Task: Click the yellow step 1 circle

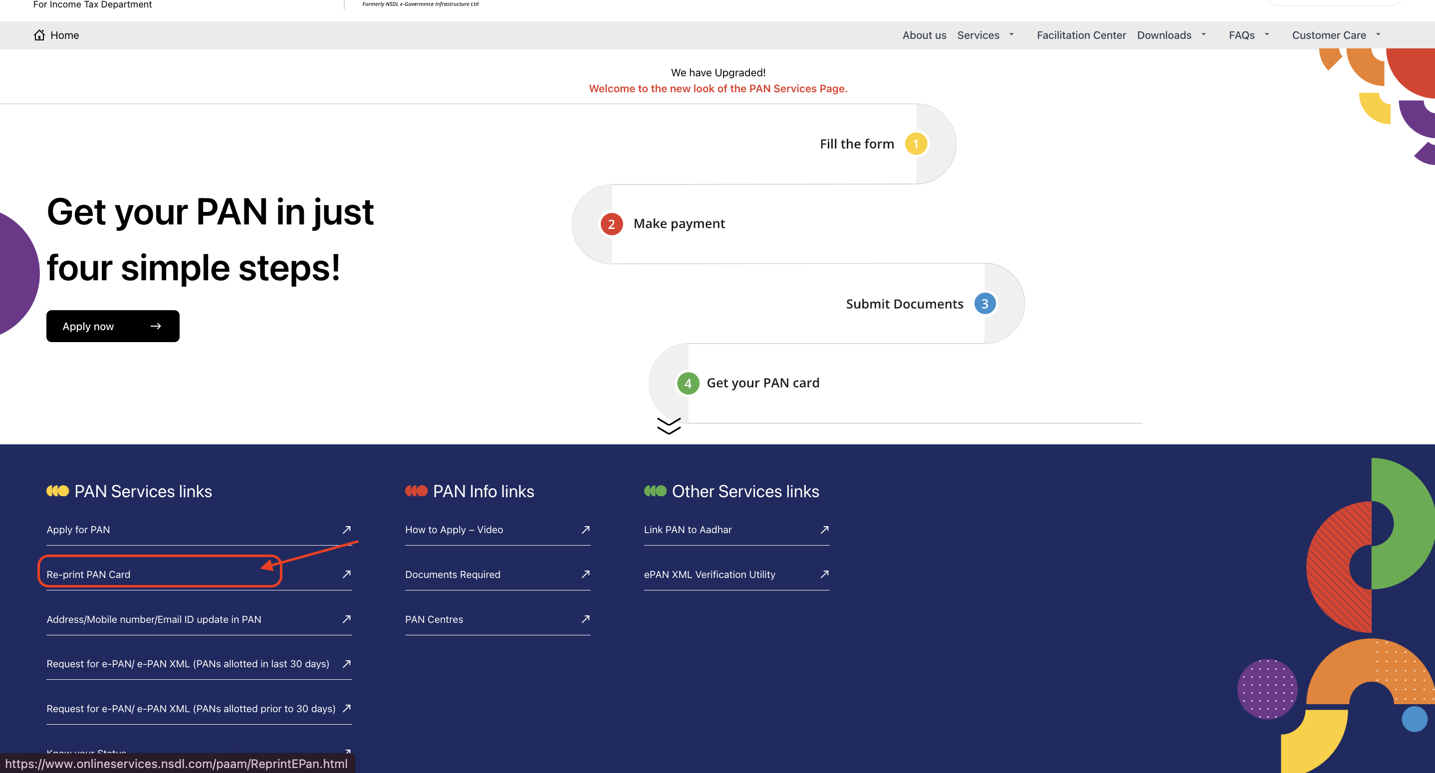Action: pyautogui.click(x=916, y=144)
